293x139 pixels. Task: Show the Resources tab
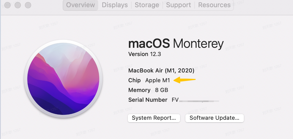[x=214, y=5]
